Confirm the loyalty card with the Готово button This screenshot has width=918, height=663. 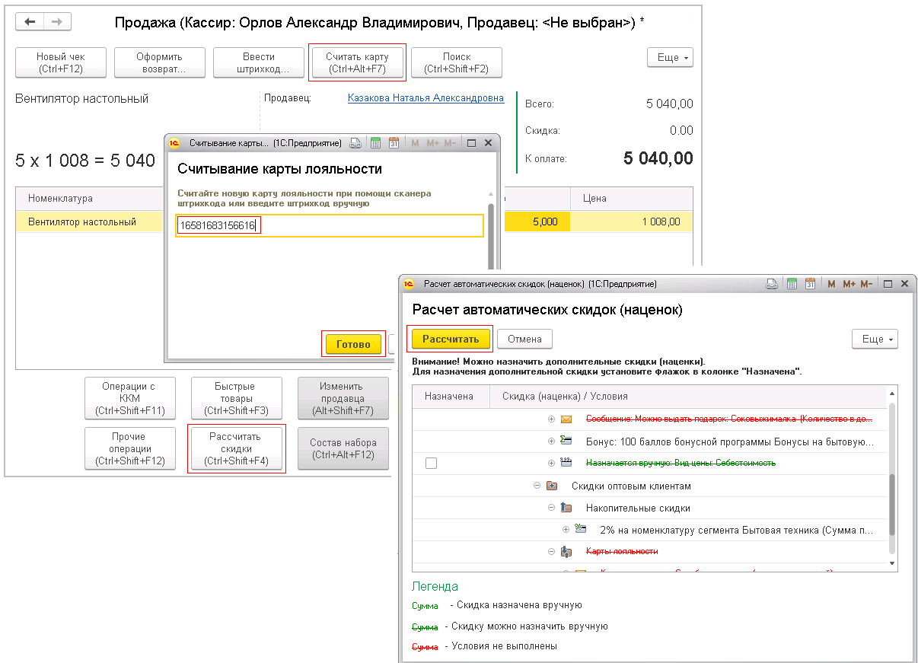353,344
